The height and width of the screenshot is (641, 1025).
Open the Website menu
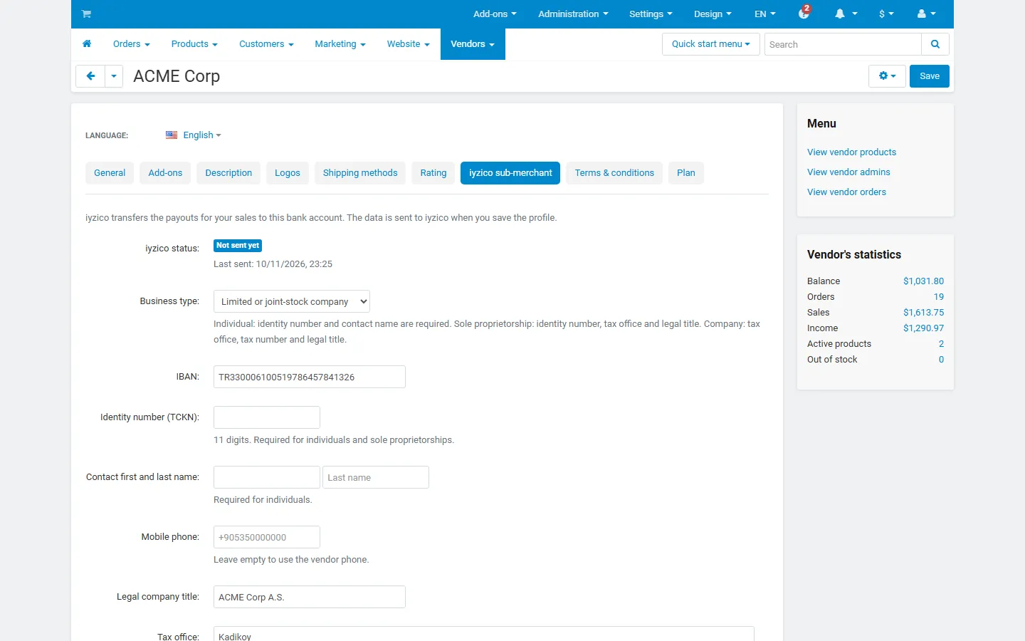(409, 44)
